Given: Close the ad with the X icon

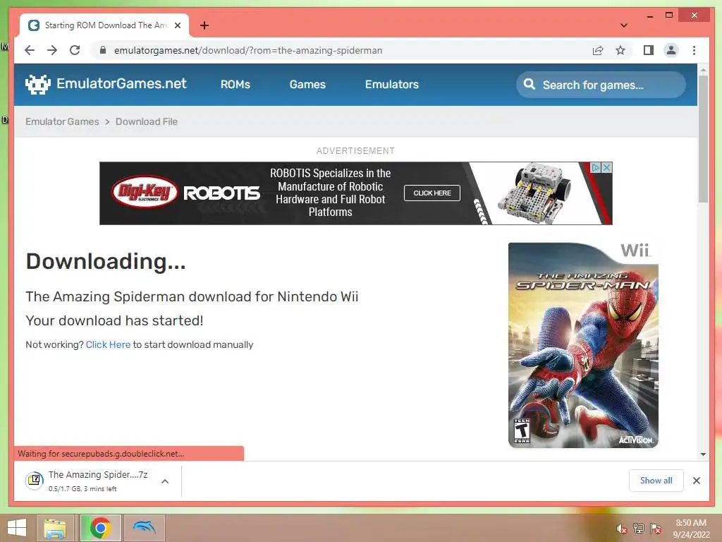Looking at the screenshot, I should [x=607, y=167].
